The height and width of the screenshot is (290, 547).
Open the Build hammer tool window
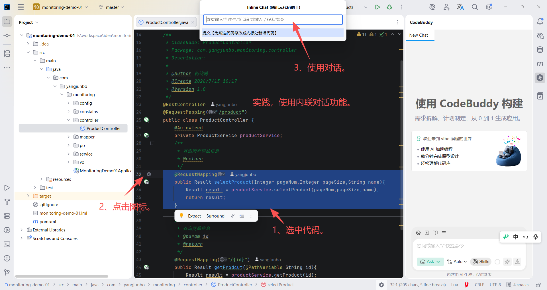point(7,202)
